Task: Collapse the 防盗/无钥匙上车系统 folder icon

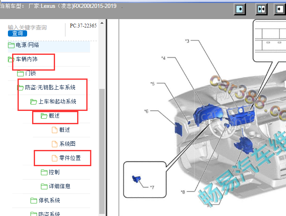Action: (x=20, y=88)
